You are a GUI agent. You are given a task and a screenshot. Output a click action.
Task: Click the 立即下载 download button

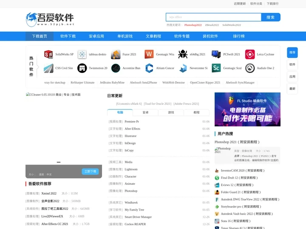(90, 171)
